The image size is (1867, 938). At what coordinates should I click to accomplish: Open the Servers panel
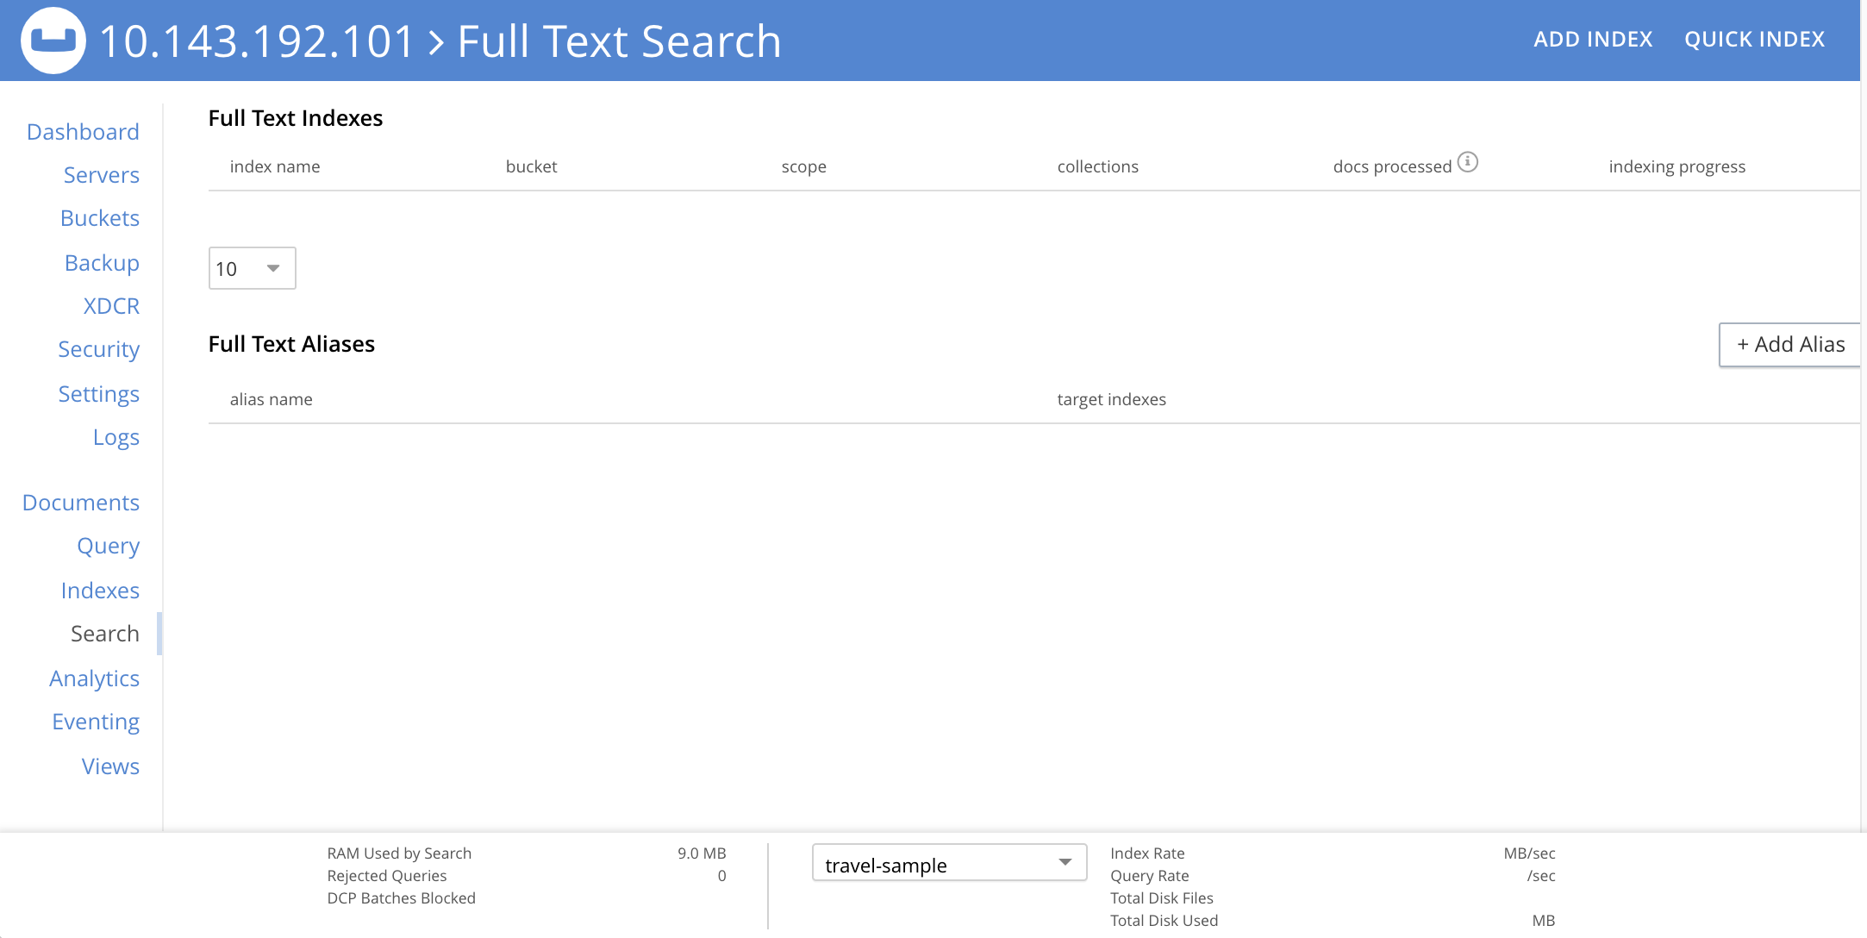[x=101, y=175]
